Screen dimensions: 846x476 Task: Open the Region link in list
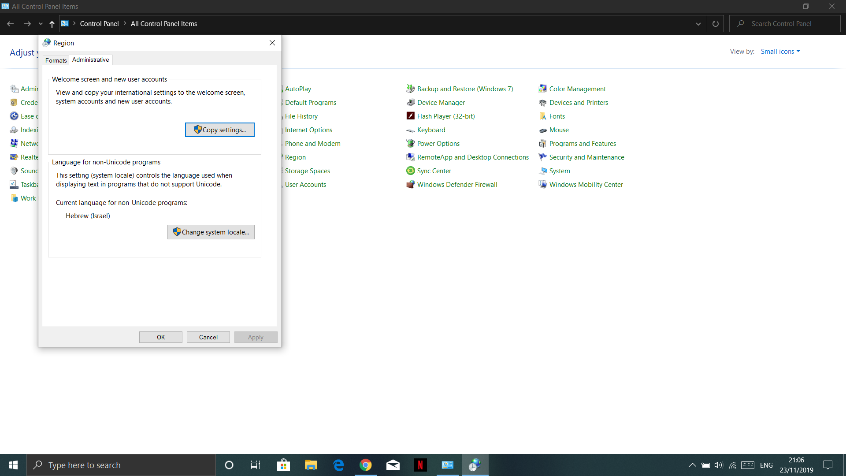coord(295,157)
